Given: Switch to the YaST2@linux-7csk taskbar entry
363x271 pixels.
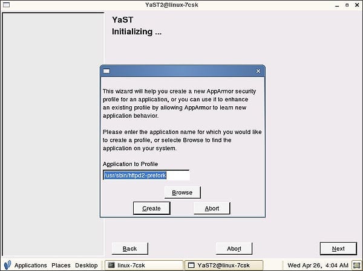Looking at the screenshot, I should click(224, 265).
